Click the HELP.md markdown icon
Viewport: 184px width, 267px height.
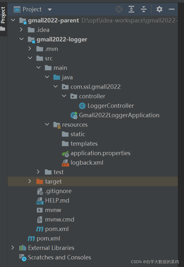click(40, 201)
